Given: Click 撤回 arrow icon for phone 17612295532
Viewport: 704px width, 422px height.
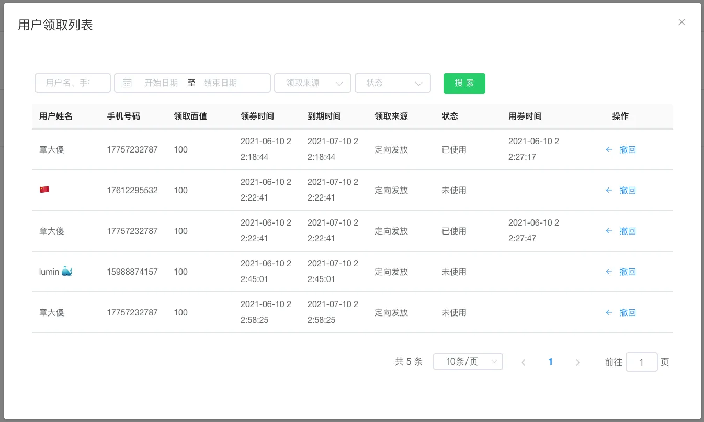Looking at the screenshot, I should pos(609,190).
